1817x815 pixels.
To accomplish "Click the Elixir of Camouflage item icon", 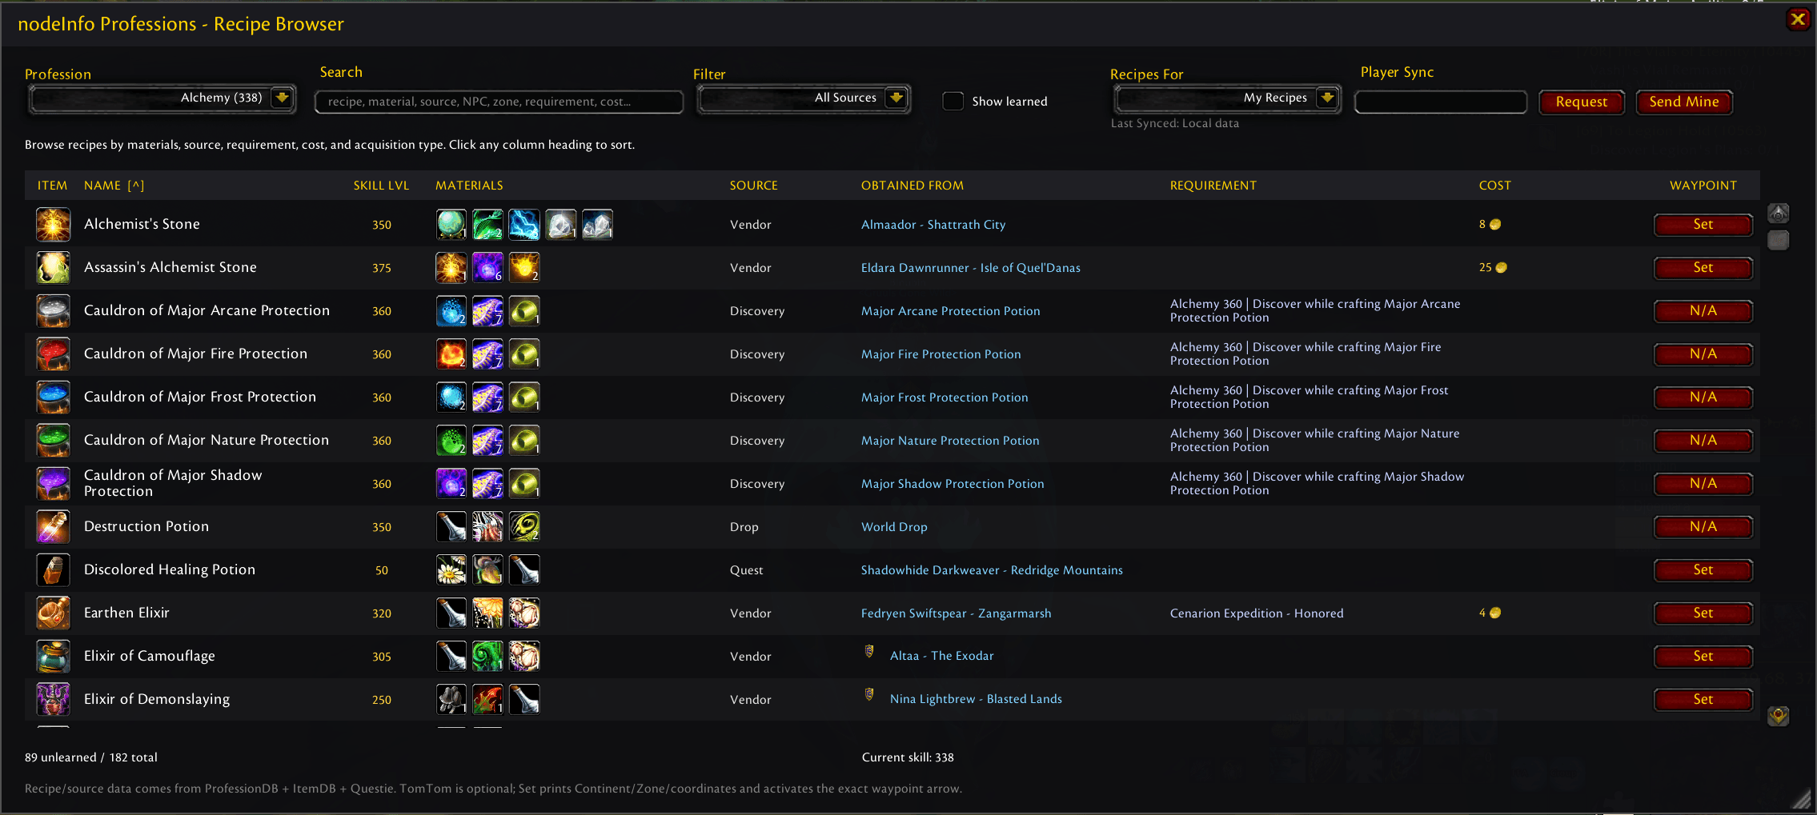I will tap(54, 657).
